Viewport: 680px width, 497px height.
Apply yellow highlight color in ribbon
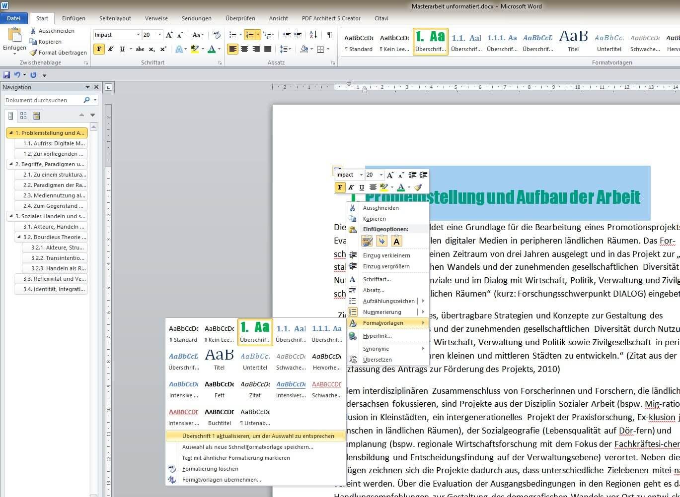194,49
